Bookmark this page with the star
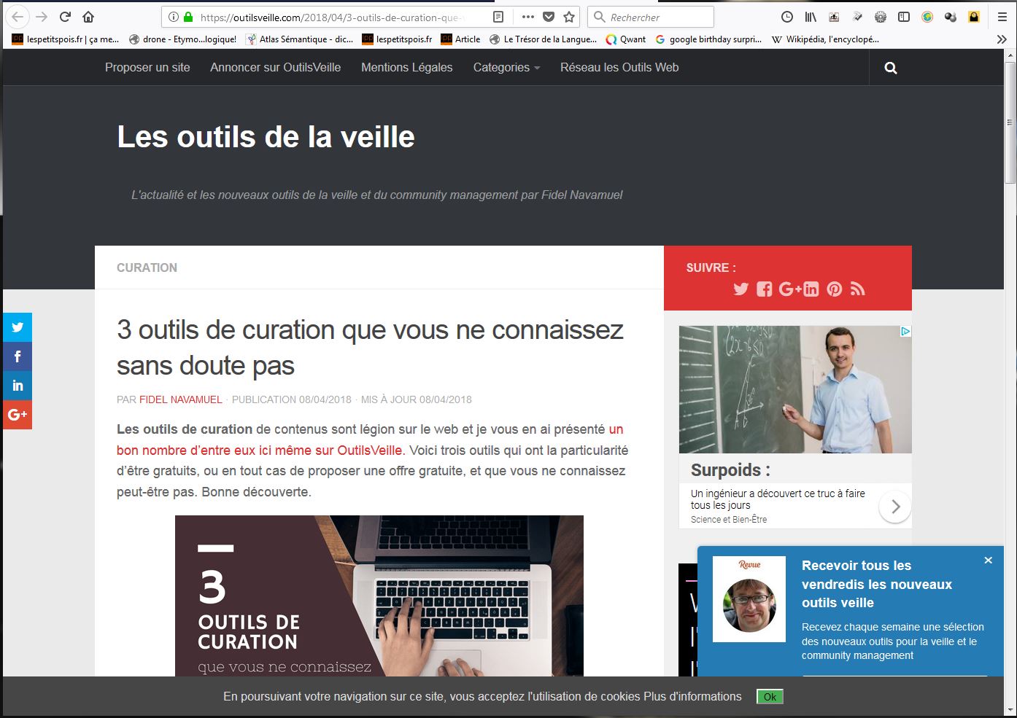Image resolution: width=1017 pixels, height=718 pixels. 569,17
